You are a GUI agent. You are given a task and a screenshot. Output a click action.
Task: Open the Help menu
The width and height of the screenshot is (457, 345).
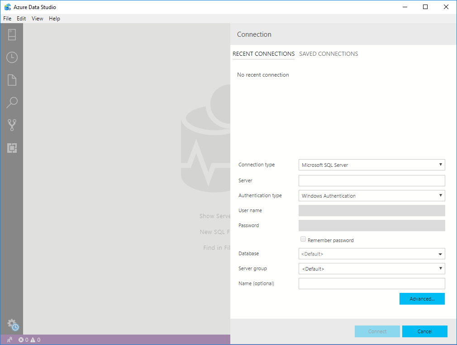click(54, 19)
